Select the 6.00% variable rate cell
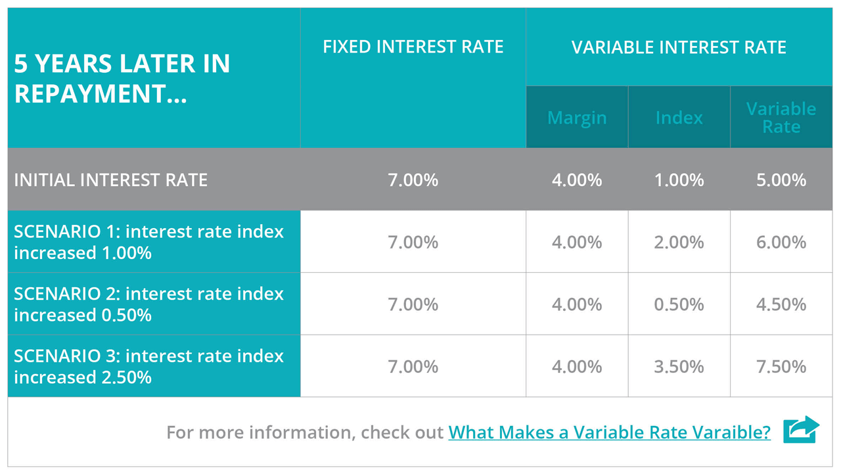Image resolution: width=841 pixels, height=474 pixels. (x=781, y=242)
